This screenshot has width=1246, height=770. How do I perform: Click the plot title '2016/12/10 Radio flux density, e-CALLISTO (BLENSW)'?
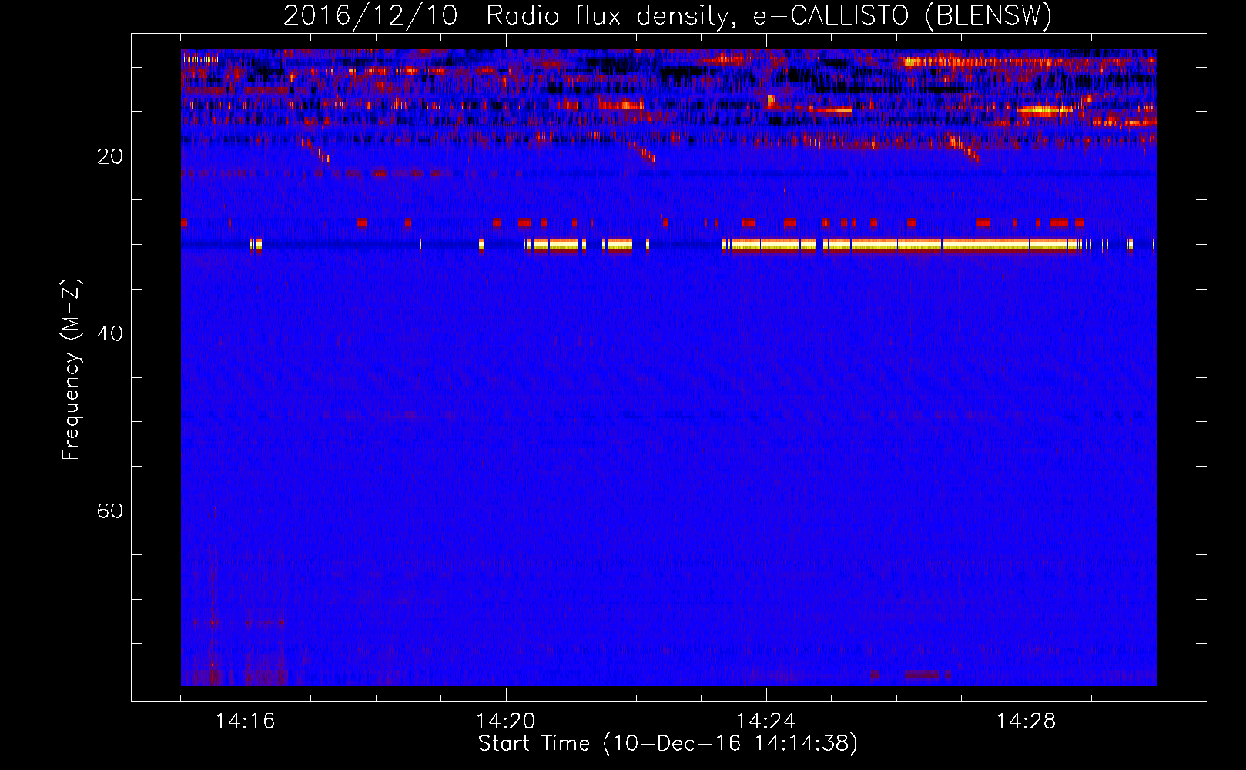668,15
